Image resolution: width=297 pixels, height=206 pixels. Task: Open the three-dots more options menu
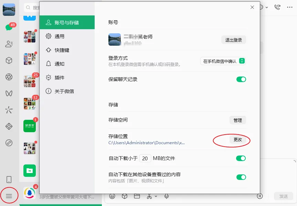coord(290,7)
